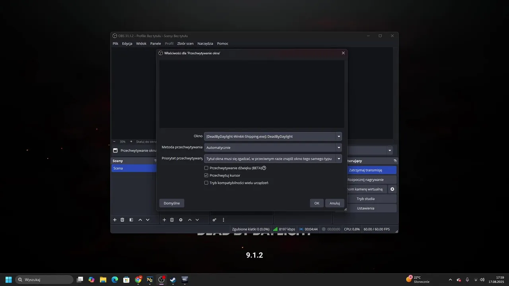Move source down in the sources list
Viewport: 509px width, 286px height.
[x=197, y=220]
